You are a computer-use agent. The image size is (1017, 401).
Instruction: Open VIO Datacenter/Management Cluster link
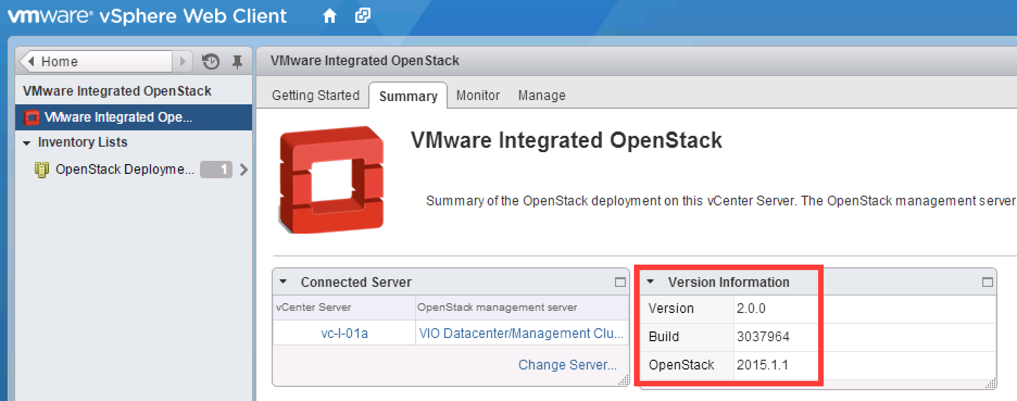(521, 333)
